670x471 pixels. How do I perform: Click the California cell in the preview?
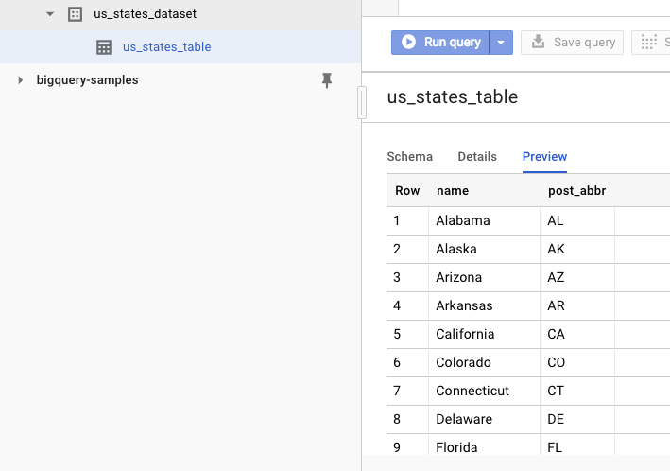(465, 334)
